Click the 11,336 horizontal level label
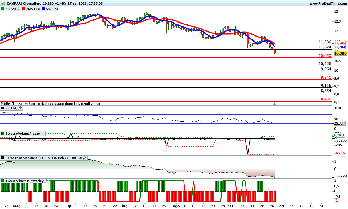The height and width of the screenshot is (209, 348). click(x=325, y=42)
